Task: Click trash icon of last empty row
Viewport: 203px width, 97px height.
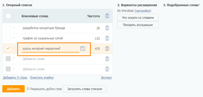Action: tap(107, 69)
